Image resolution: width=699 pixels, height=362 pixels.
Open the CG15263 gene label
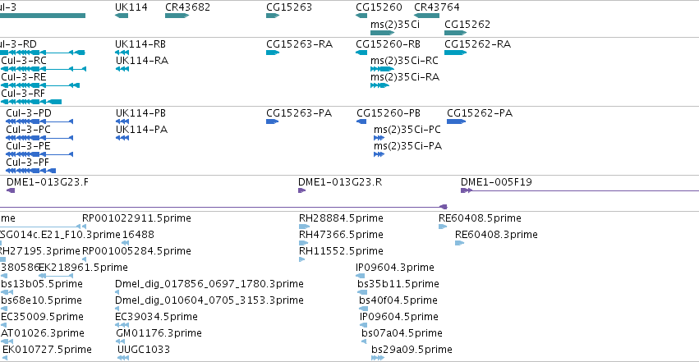point(289,7)
